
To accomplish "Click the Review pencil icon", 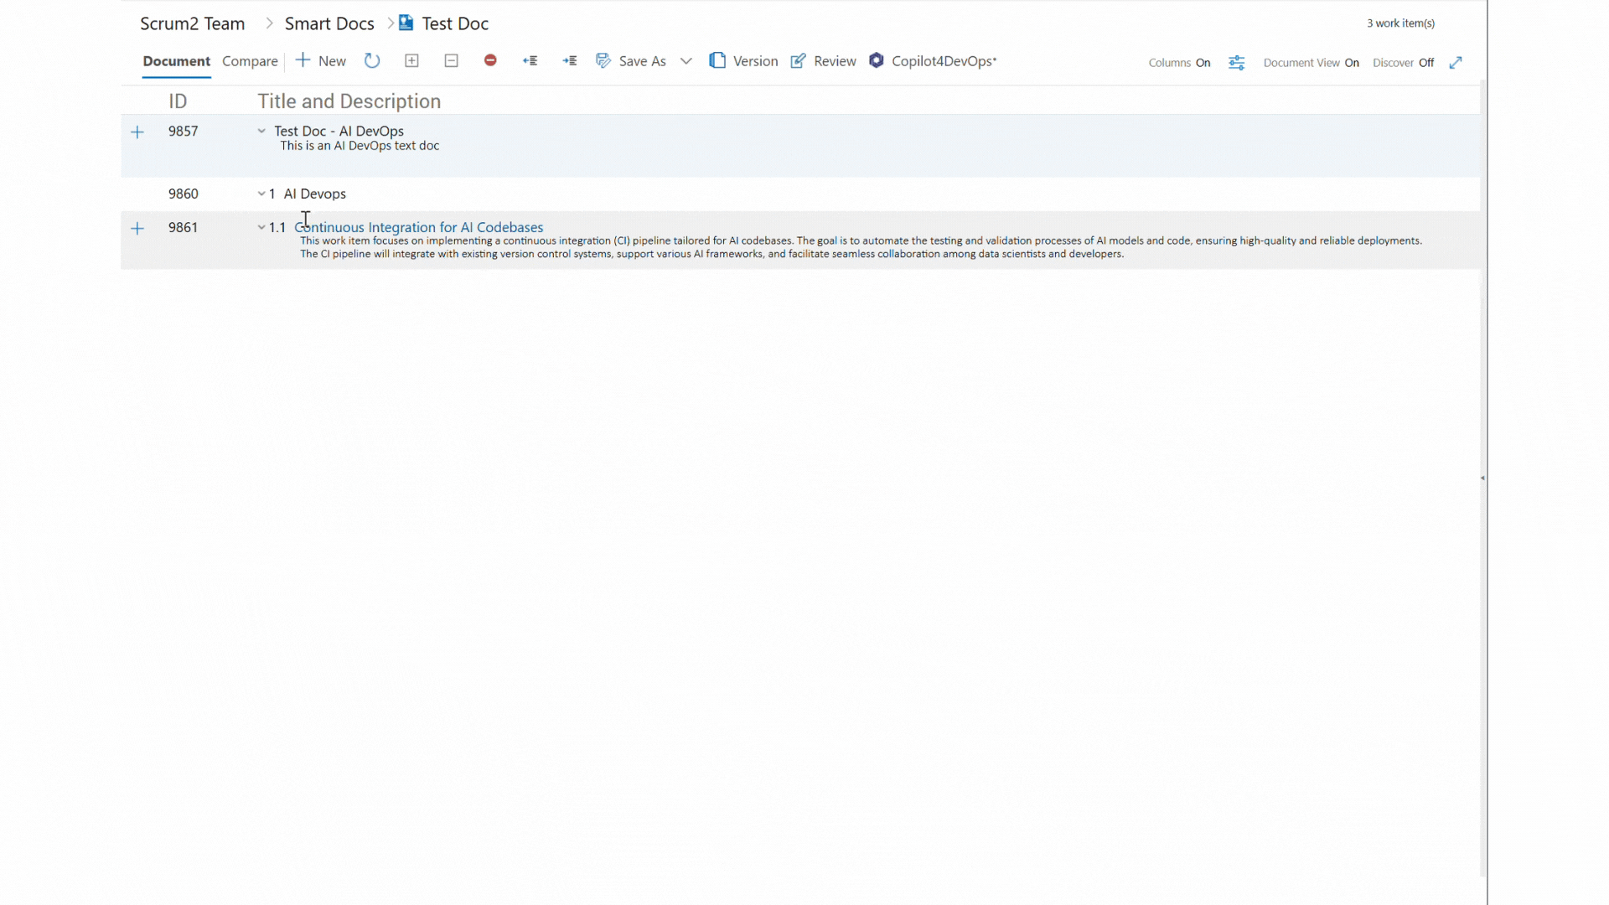I will tap(799, 60).
